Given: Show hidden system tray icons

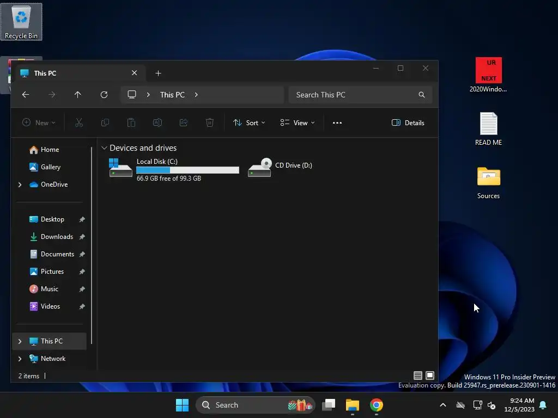Looking at the screenshot, I should (x=443, y=405).
